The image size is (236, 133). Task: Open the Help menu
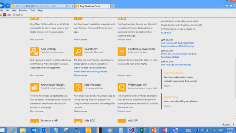coord(40,10)
